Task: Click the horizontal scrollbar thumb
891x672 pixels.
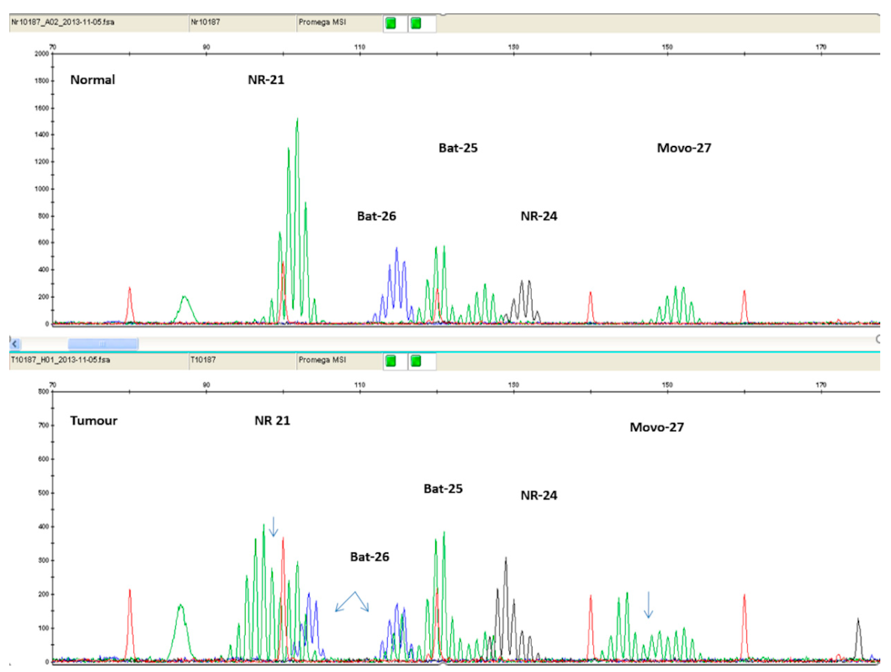Action: 103,344
